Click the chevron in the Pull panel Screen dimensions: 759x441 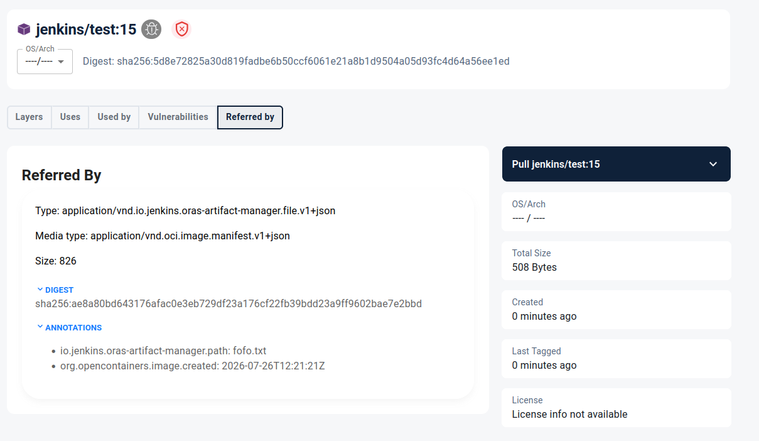[713, 164]
